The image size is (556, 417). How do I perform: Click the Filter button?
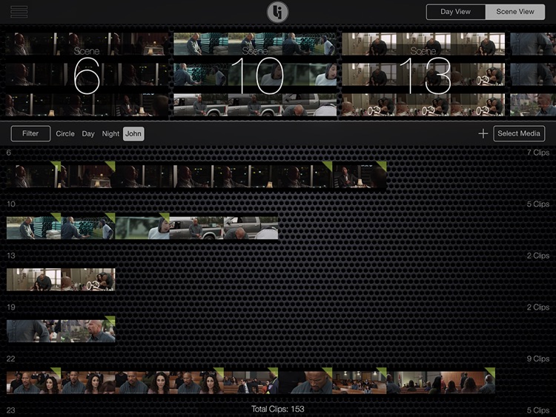pyautogui.click(x=30, y=133)
